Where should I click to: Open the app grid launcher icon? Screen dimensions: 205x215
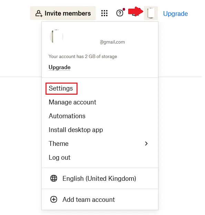[104, 13]
